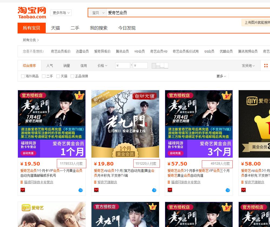
Task: Sort results by 销量
Action: (x=67, y=66)
